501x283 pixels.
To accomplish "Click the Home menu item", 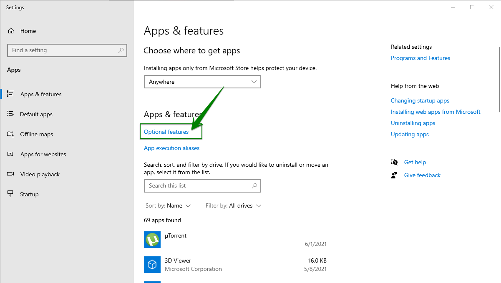I will click(x=28, y=30).
